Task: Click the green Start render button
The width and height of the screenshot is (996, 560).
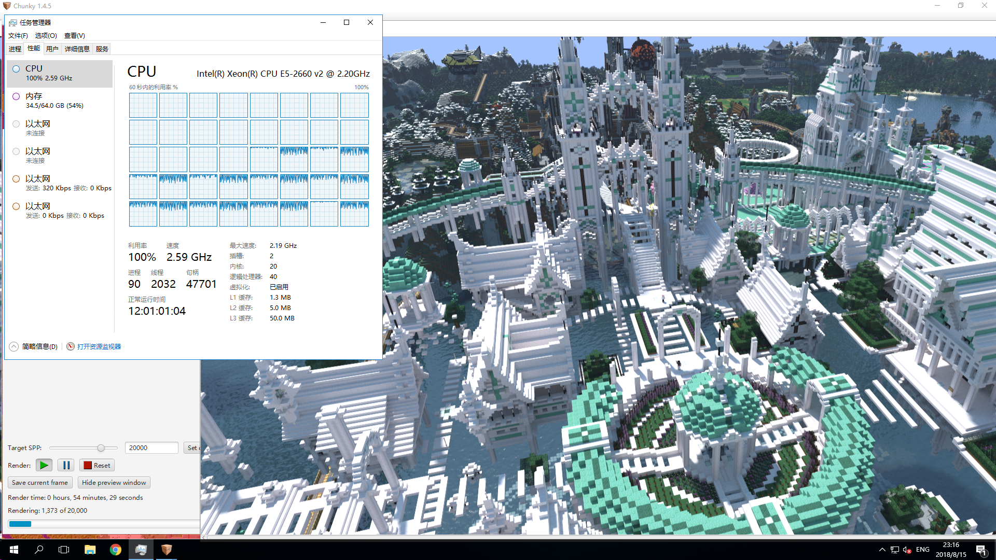Action: tap(44, 465)
